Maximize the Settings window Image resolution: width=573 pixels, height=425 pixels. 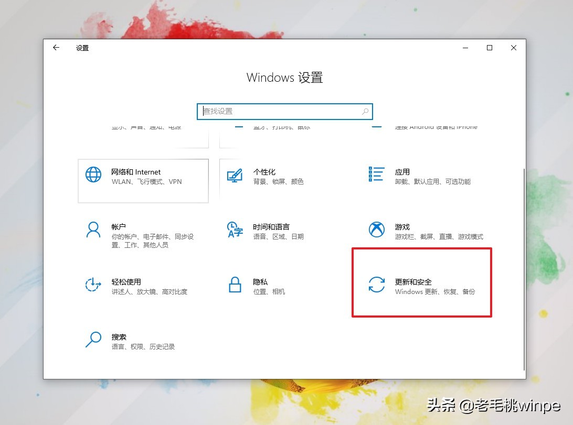pyautogui.click(x=490, y=48)
